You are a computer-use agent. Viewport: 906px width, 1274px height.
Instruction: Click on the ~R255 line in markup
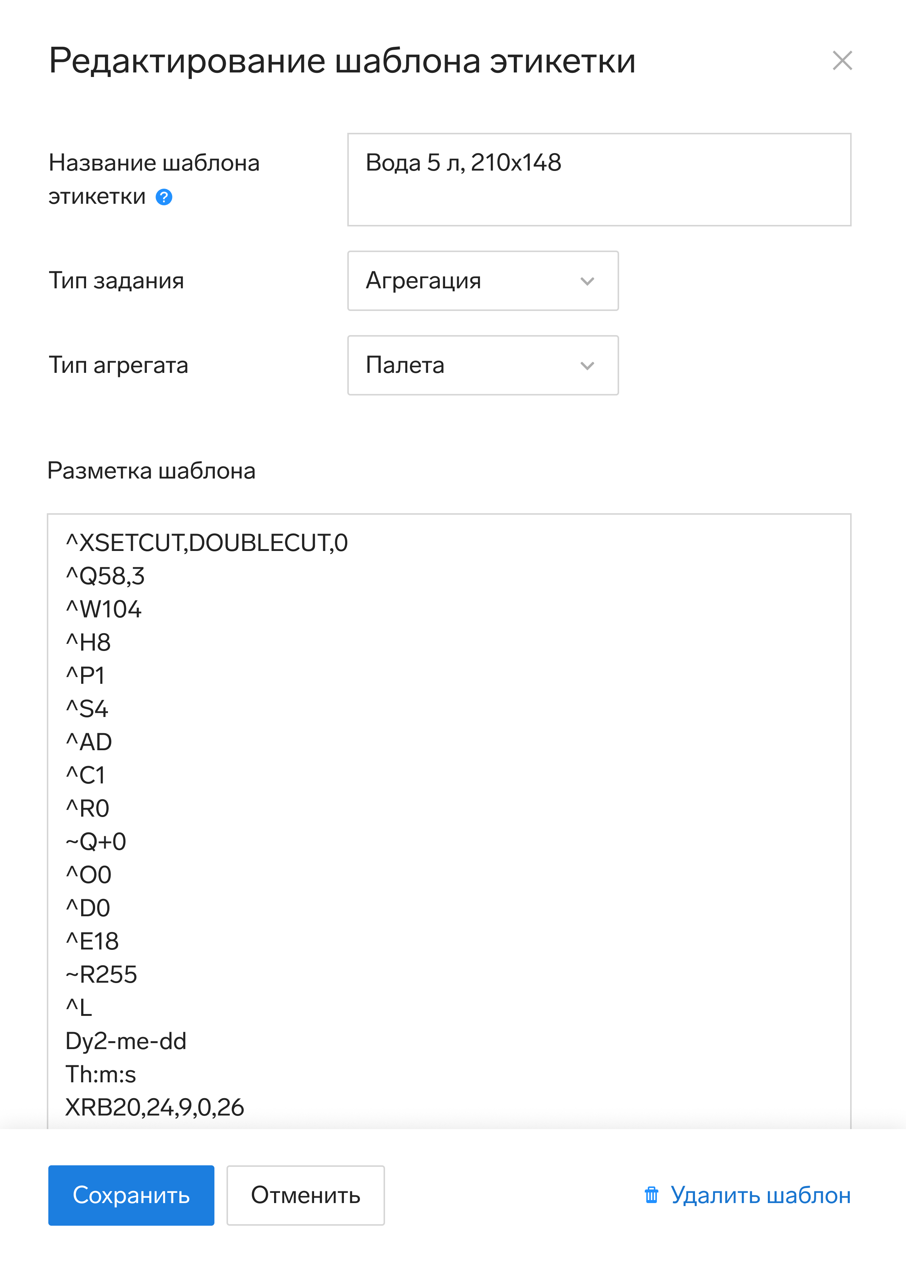101,975
